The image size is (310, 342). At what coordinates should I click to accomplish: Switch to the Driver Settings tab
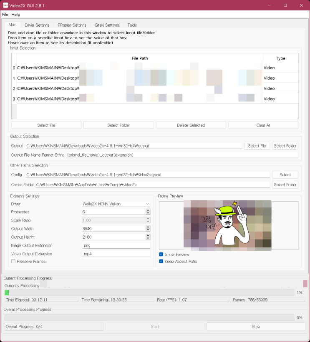37,25
